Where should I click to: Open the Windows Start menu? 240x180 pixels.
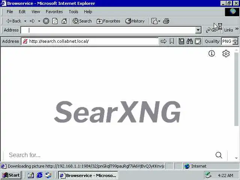click(x=11, y=175)
